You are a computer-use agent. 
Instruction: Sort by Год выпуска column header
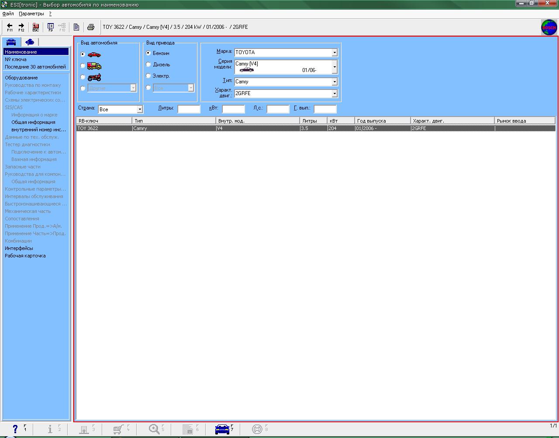pyautogui.click(x=383, y=121)
